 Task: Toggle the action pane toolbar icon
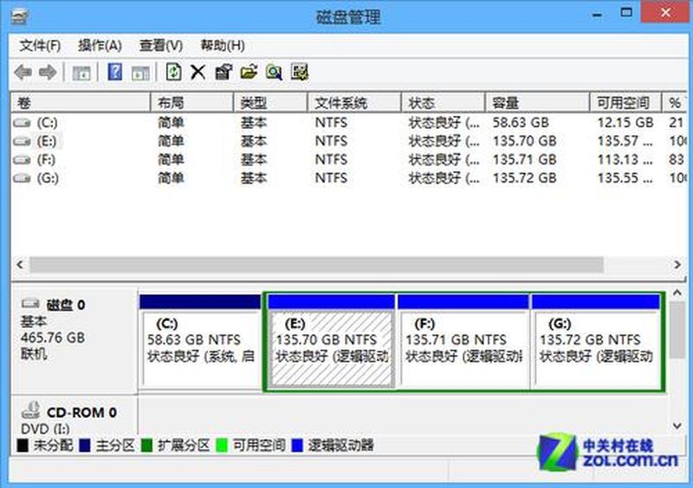pyautogui.click(x=140, y=73)
